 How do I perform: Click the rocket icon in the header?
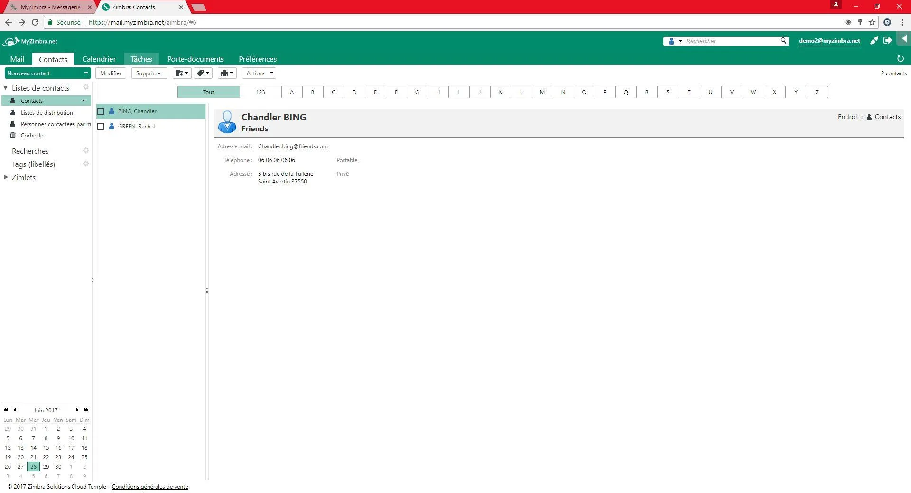[874, 41]
